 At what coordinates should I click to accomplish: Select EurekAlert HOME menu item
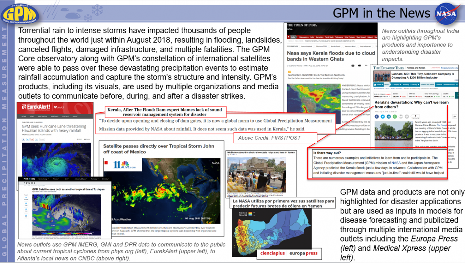tap(24, 116)
